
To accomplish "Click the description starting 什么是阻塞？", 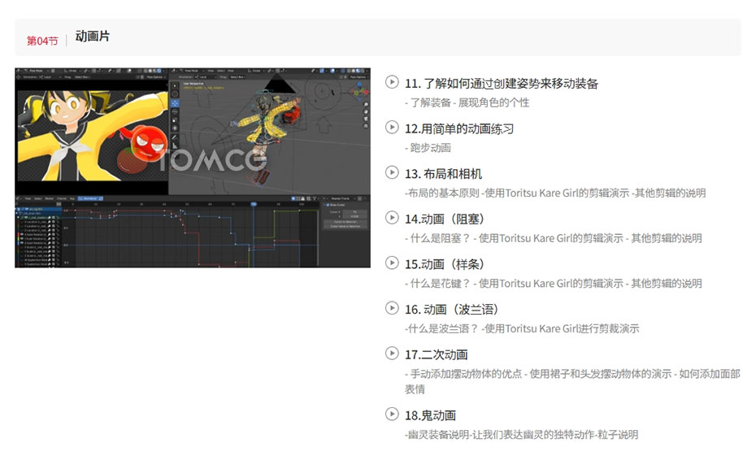I will [x=553, y=238].
